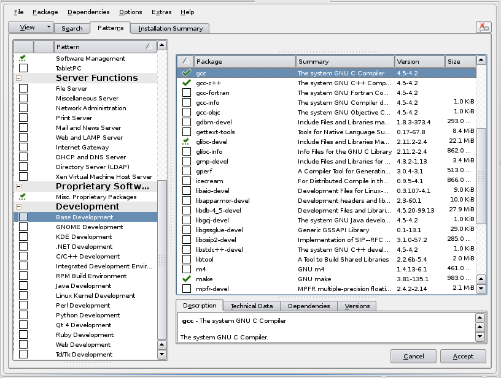Switch to the Search tab

pos(72,28)
